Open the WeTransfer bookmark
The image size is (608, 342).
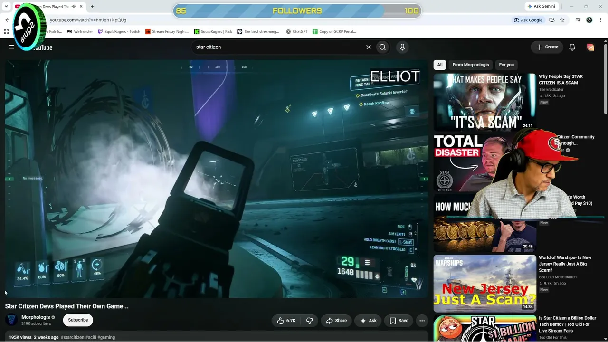click(80, 32)
